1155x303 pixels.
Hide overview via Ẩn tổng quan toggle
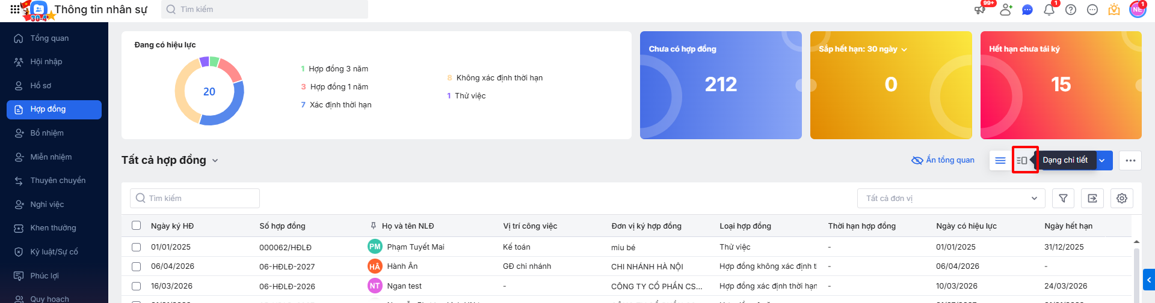pos(943,160)
